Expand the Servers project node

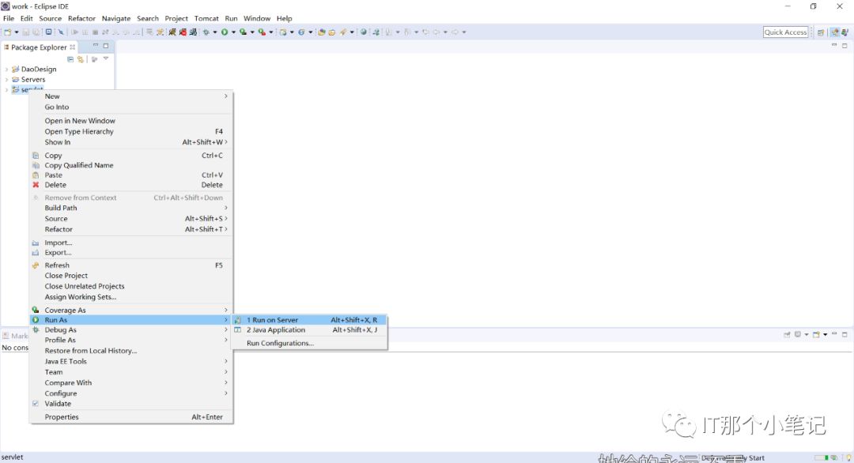click(6, 80)
